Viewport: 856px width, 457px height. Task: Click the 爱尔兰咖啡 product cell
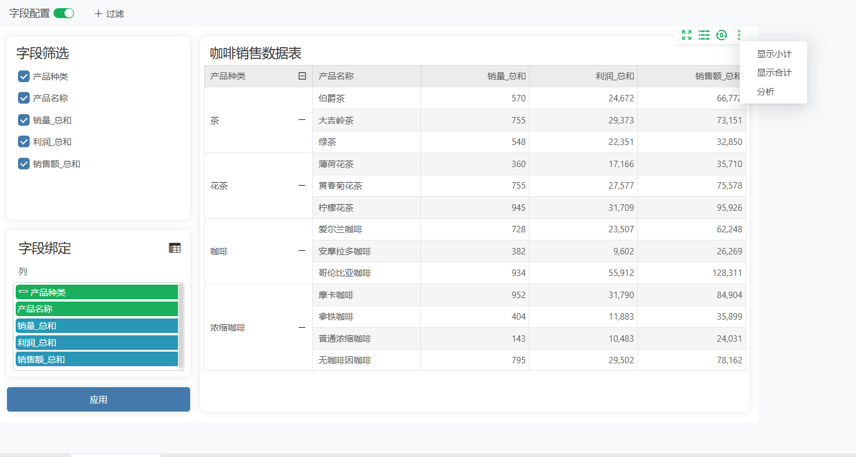(x=366, y=229)
